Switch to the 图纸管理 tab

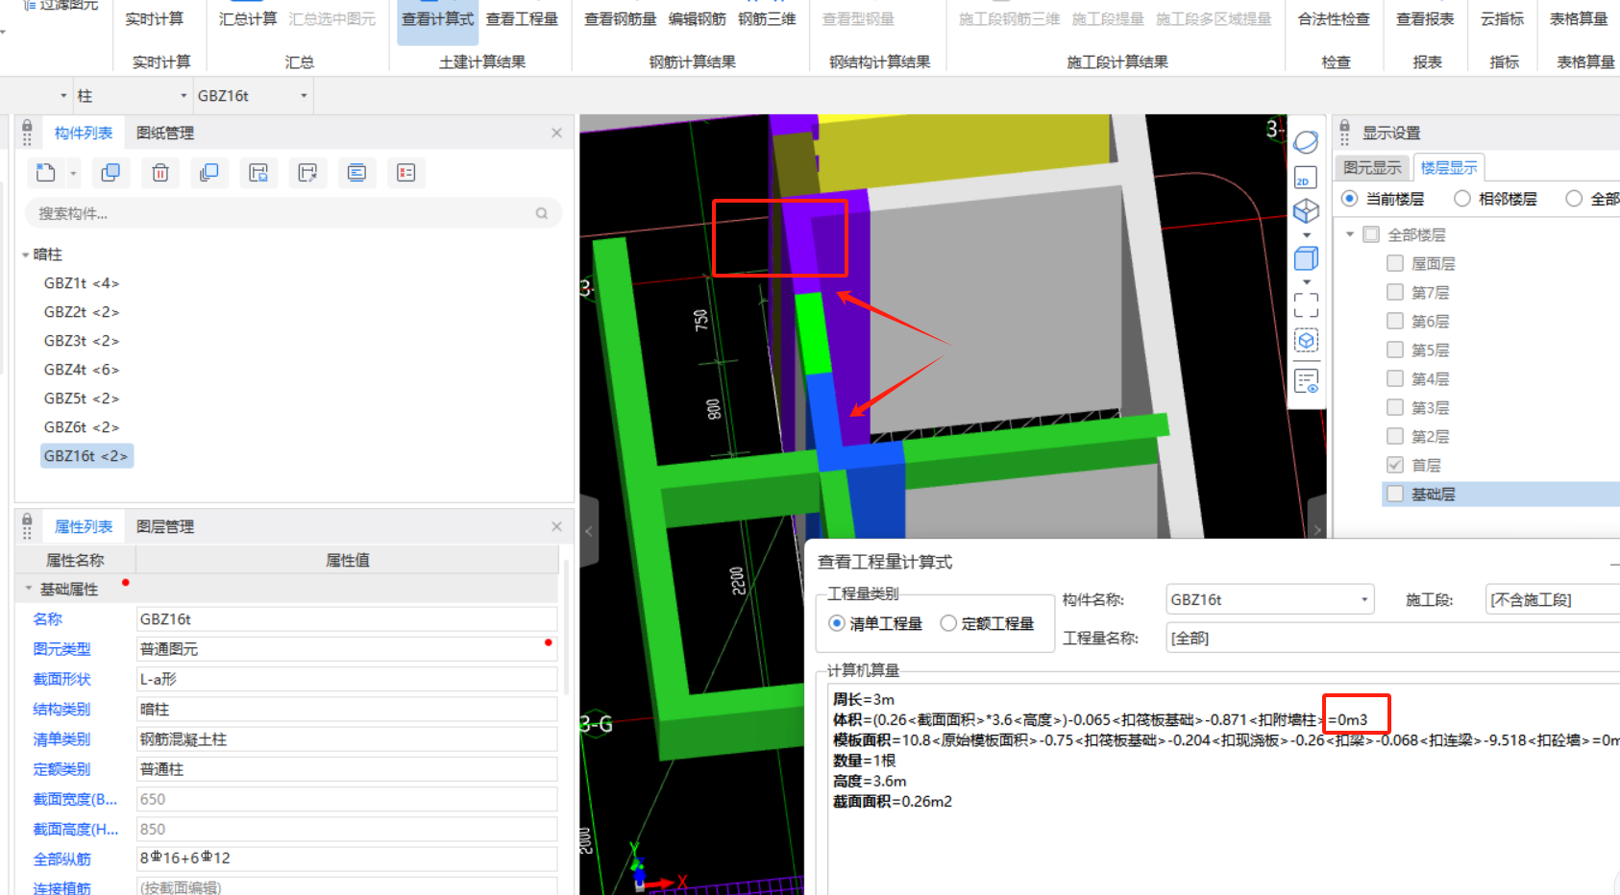coord(164,133)
